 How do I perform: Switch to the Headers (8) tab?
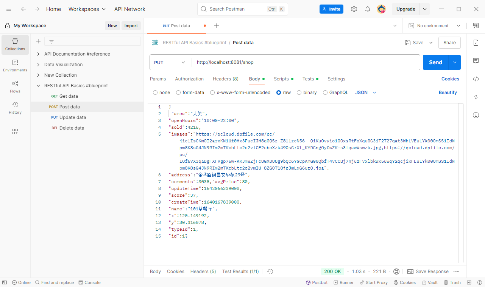pyautogui.click(x=226, y=79)
